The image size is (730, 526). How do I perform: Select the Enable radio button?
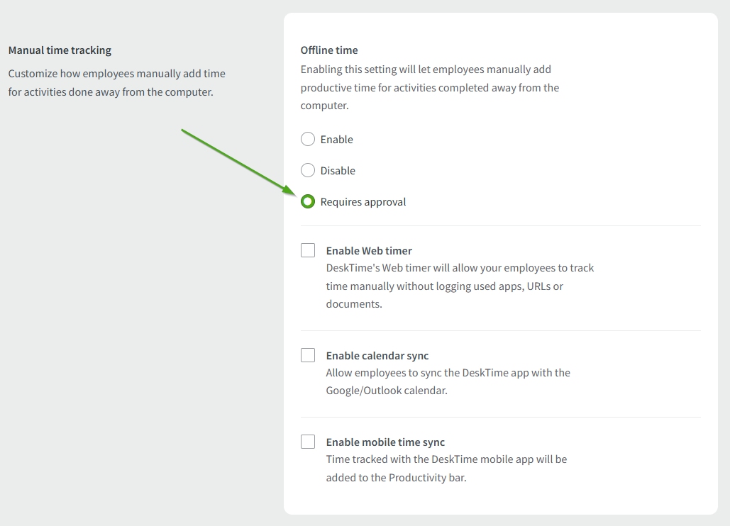[308, 139]
